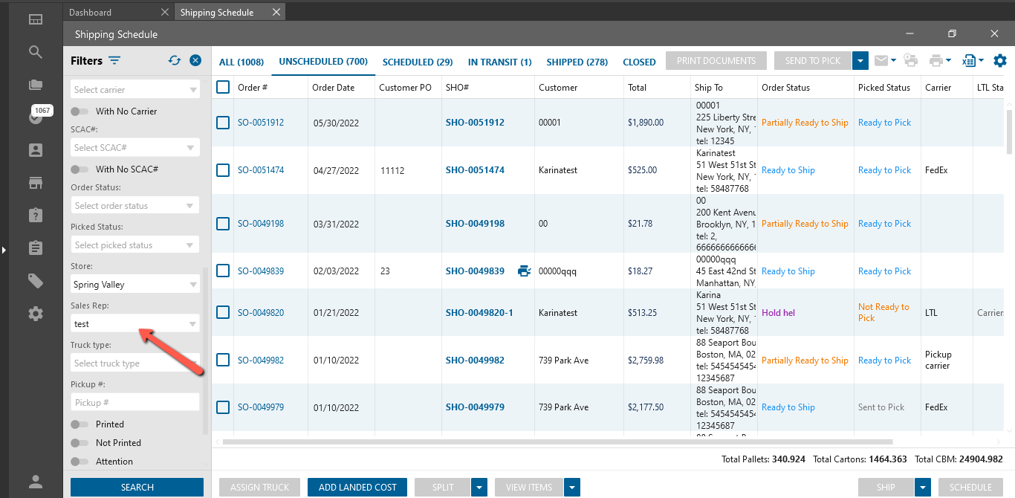The width and height of the screenshot is (1015, 498).
Task: Open the tasks icon with the 1067 badge
Action: pos(36,117)
